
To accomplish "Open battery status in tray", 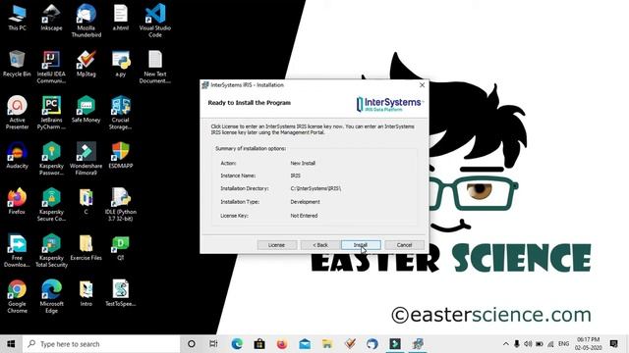I will (540, 344).
